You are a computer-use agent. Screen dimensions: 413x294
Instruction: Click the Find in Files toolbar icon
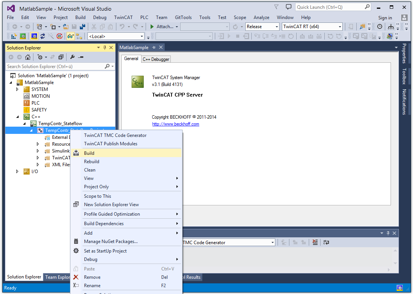tap(362, 27)
